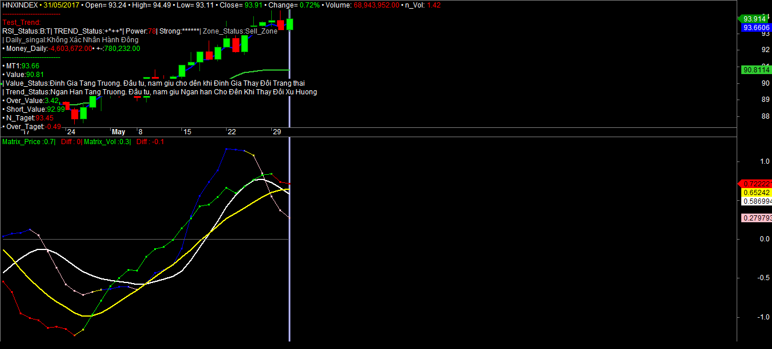Click the white 0.586994 indicator label
Viewport: 772px width, 349px height.
[x=756, y=201]
